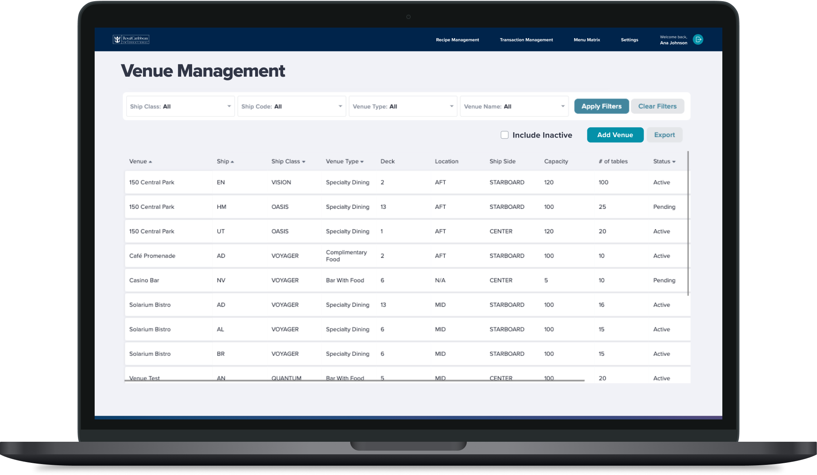Click the Export button

[664, 135]
